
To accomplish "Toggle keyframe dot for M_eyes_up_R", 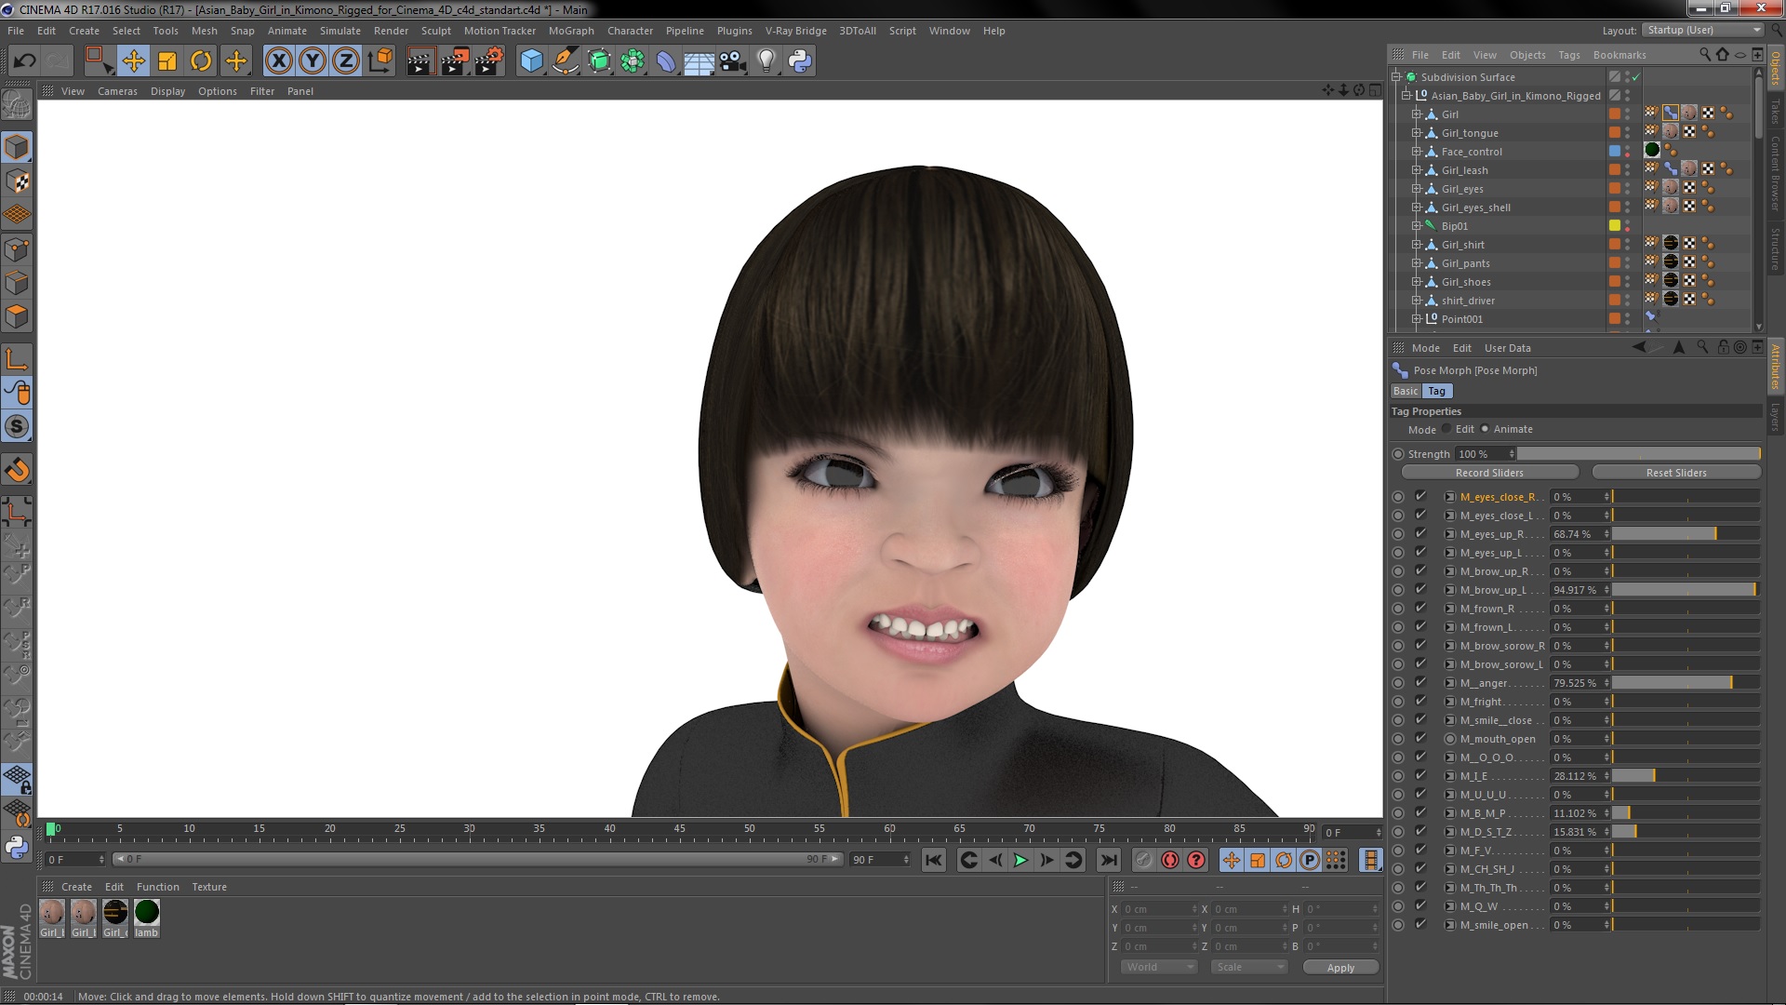I will 1398,534.
